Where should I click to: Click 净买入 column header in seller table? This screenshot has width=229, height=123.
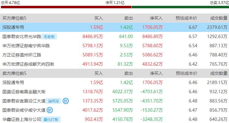click(x=156, y=73)
